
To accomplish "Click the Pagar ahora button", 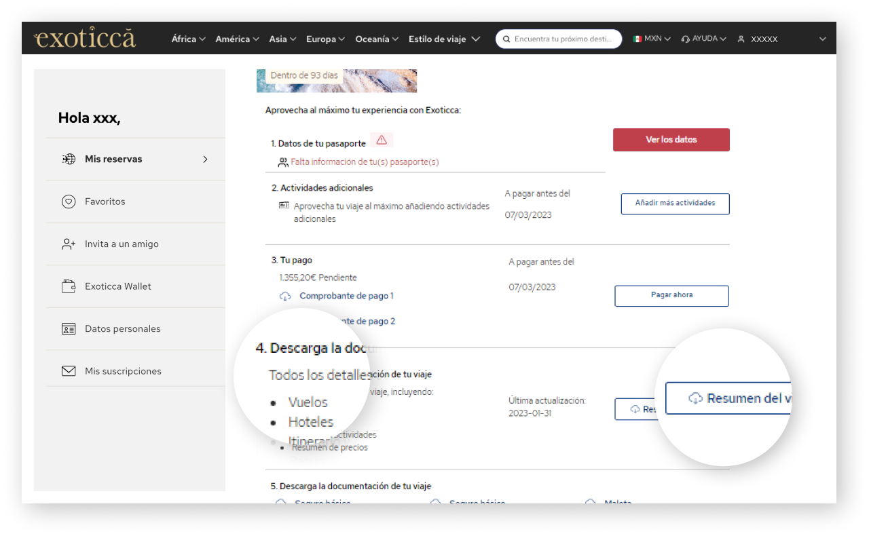I will pyautogui.click(x=672, y=296).
